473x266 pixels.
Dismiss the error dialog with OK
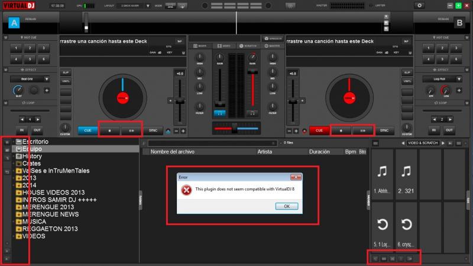pos(287,206)
